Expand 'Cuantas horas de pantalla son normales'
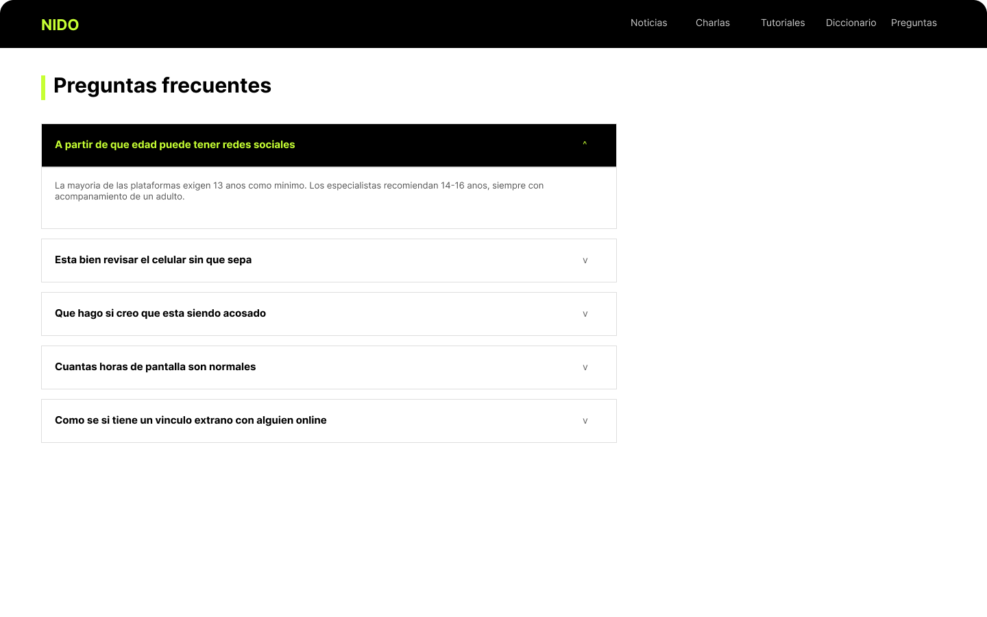The height and width of the screenshot is (617, 987). click(329, 367)
